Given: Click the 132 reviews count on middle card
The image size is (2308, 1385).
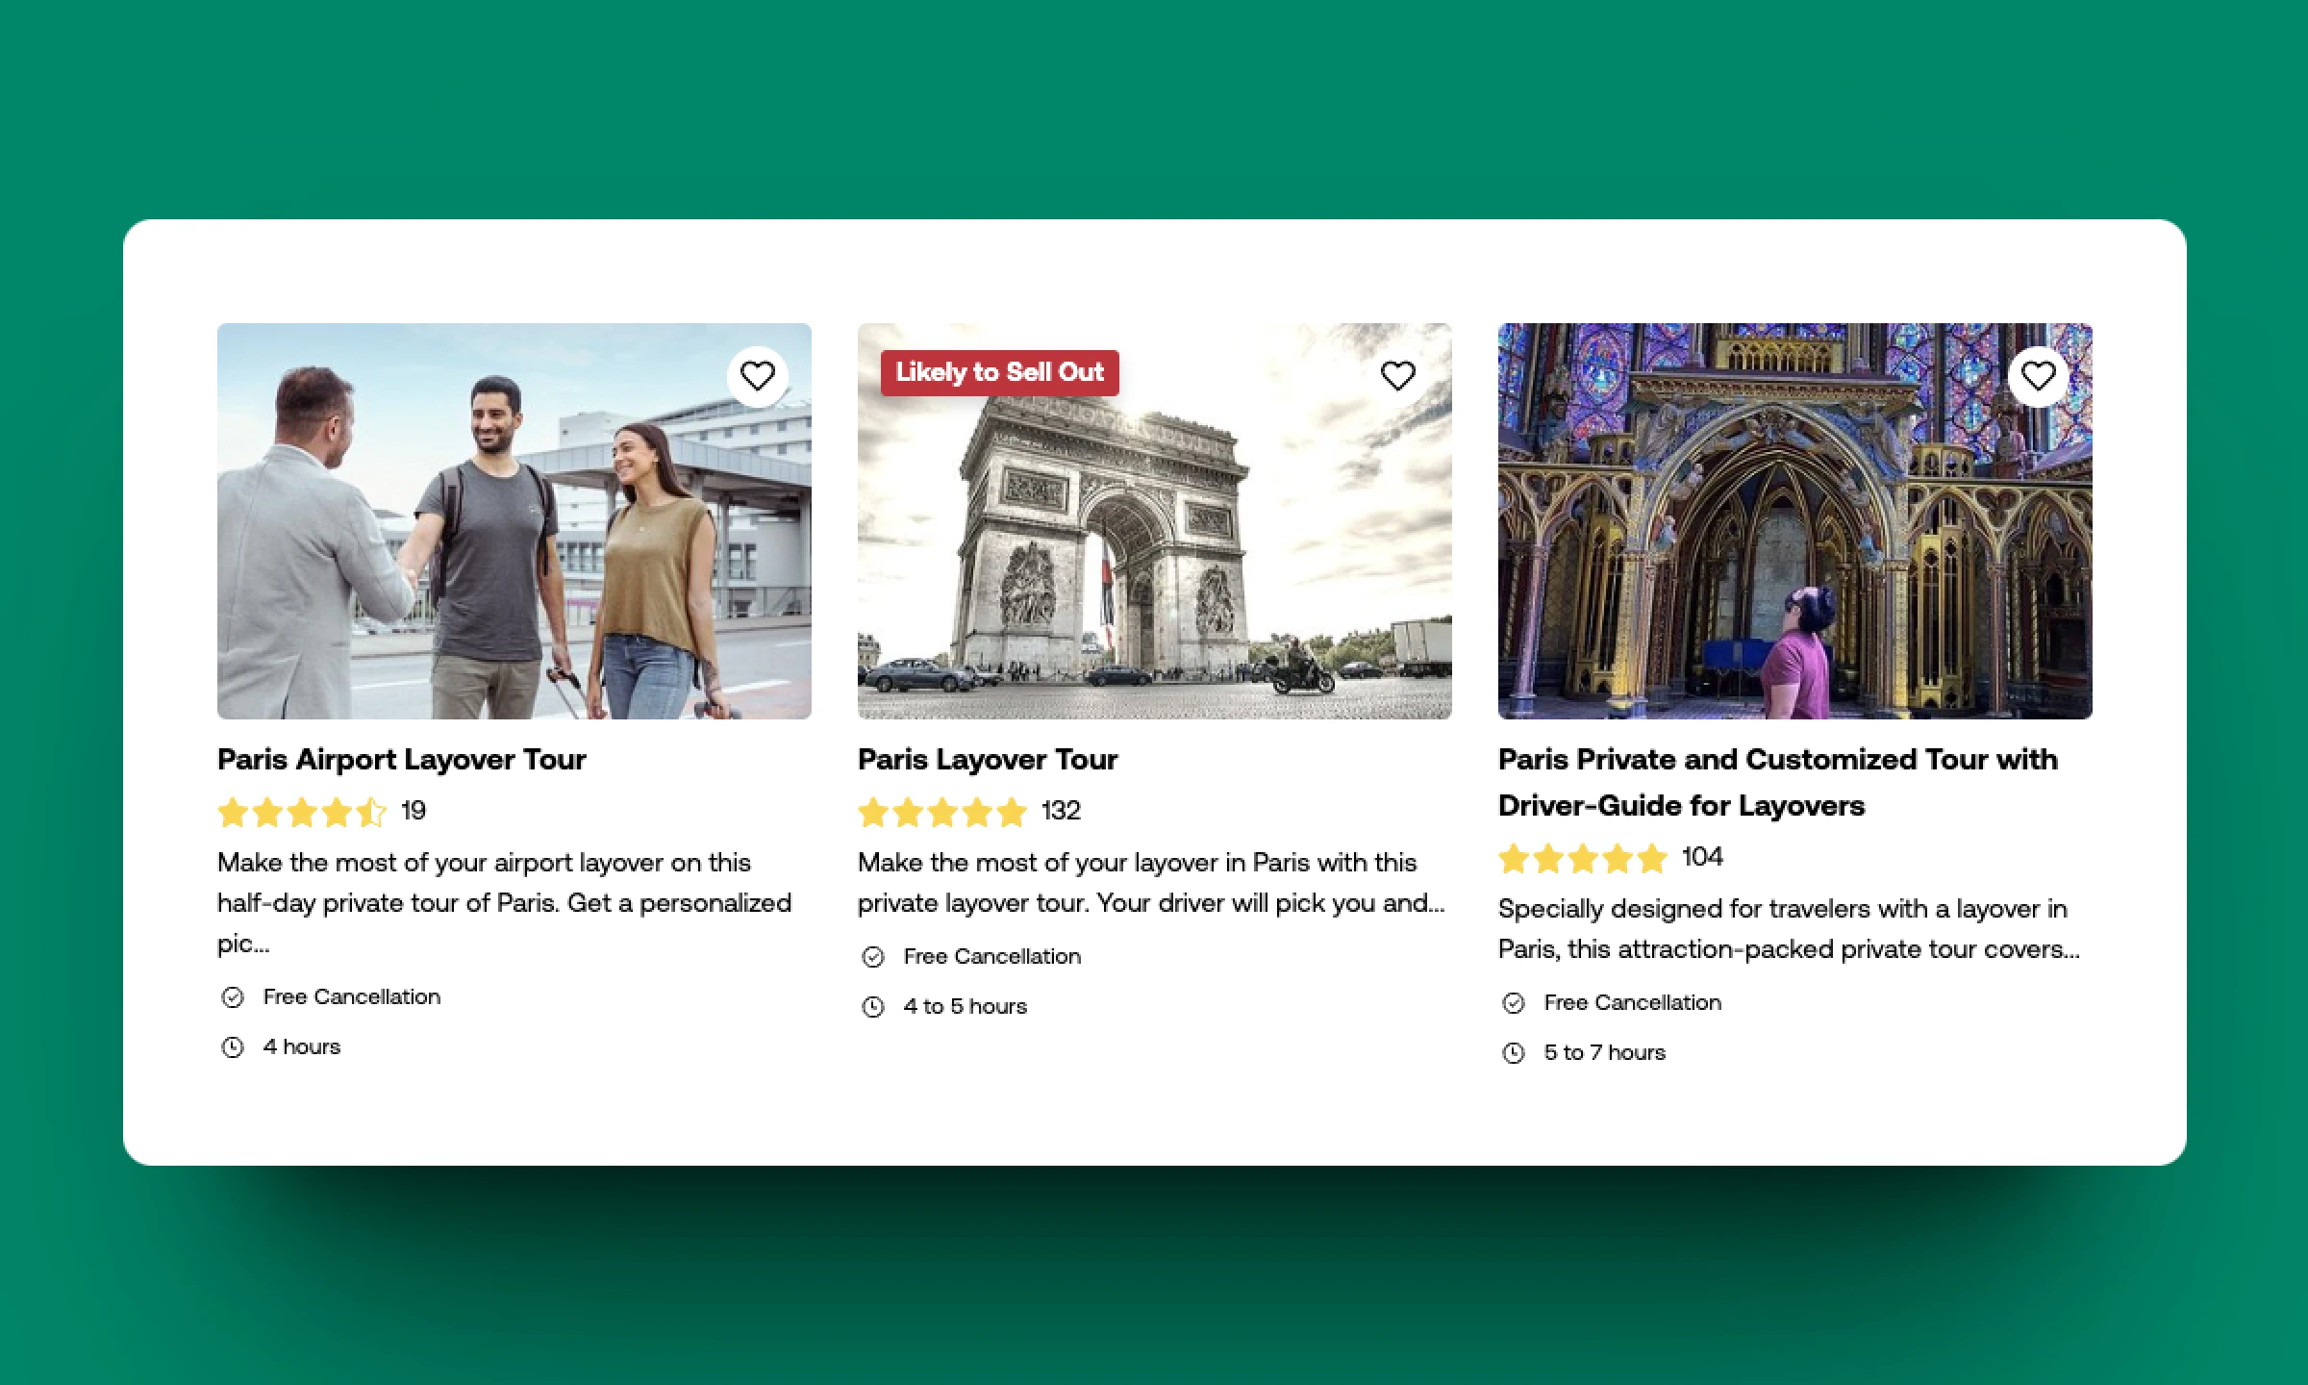Looking at the screenshot, I should tap(1061, 812).
